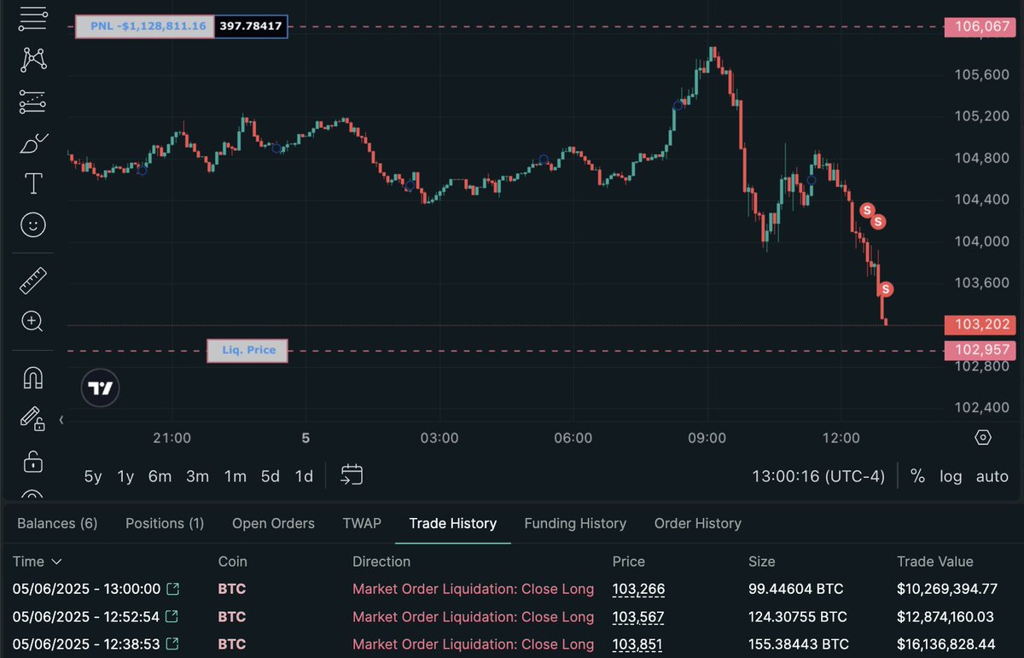Image resolution: width=1024 pixels, height=658 pixels.
Task: Select the Forecasting and prediction tool
Action: [32, 102]
